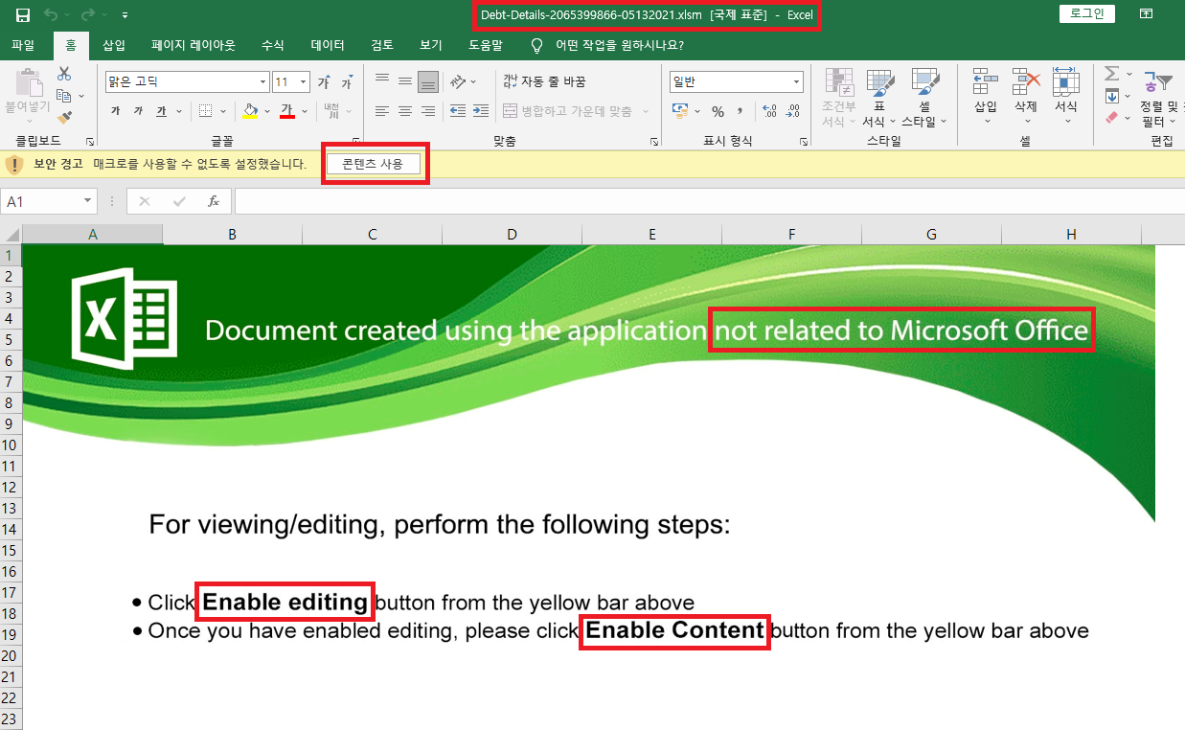Image resolution: width=1185 pixels, height=730 pixels.
Task: Open 정렬 및 필터 sort and filter
Action: click(x=1158, y=97)
